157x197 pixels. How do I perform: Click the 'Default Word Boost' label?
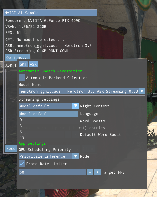[100, 135]
